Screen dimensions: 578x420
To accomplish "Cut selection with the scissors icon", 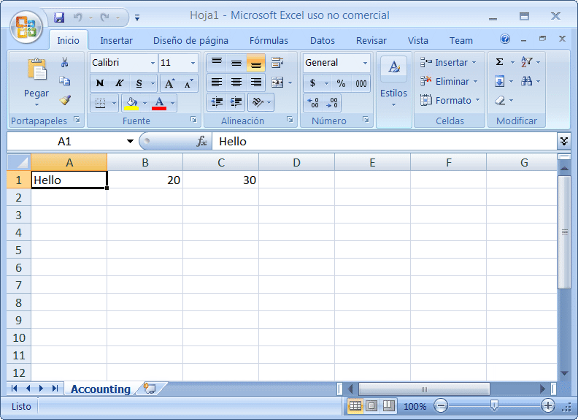I will [64, 62].
